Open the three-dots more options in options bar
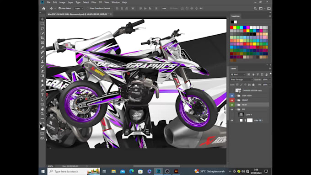311x175 pixels. pyautogui.click(x=164, y=8)
